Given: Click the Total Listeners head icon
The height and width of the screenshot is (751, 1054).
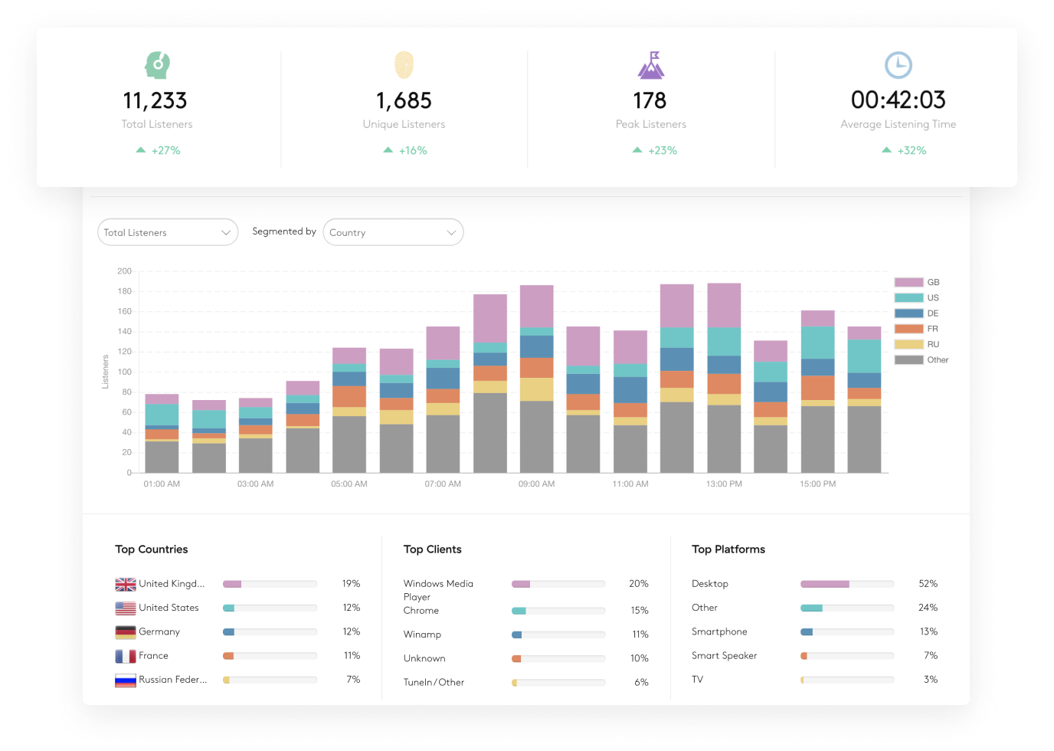Looking at the screenshot, I should [156, 66].
